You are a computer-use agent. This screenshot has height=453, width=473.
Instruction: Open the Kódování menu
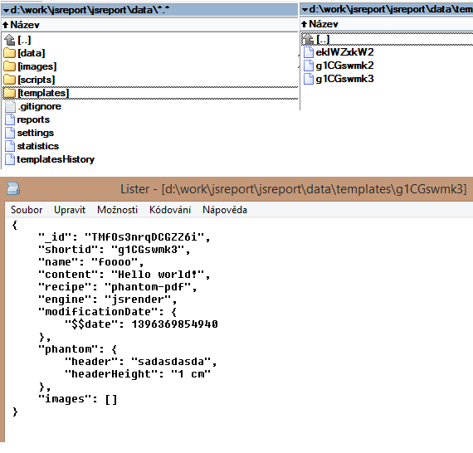[x=170, y=210]
